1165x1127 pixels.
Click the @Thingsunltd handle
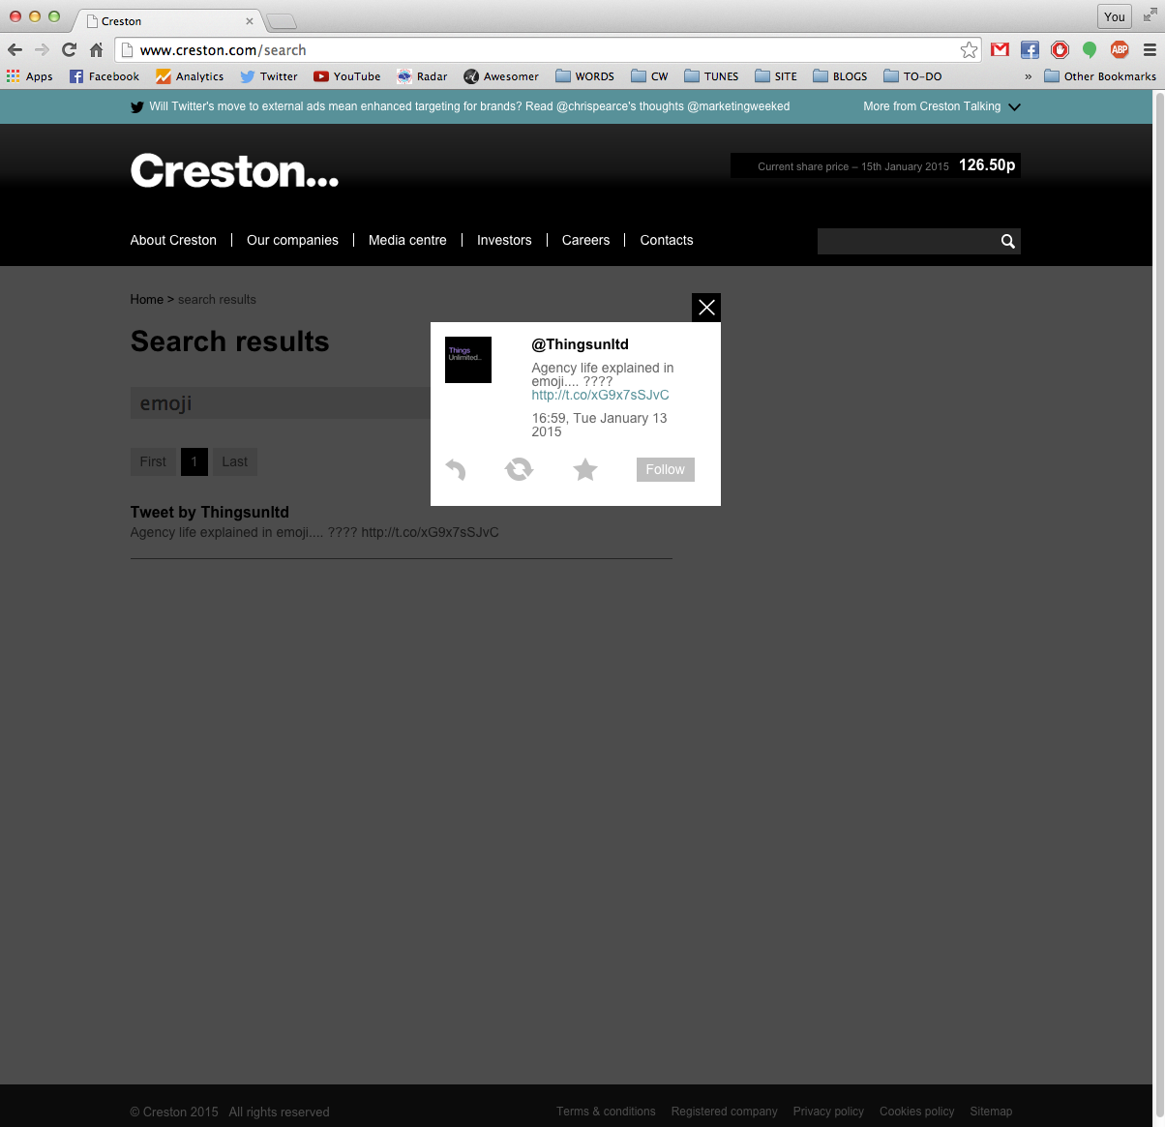(580, 344)
